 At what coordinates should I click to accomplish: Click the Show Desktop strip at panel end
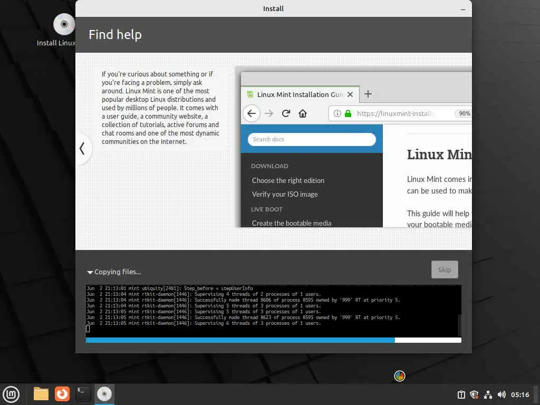pyautogui.click(x=536, y=394)
